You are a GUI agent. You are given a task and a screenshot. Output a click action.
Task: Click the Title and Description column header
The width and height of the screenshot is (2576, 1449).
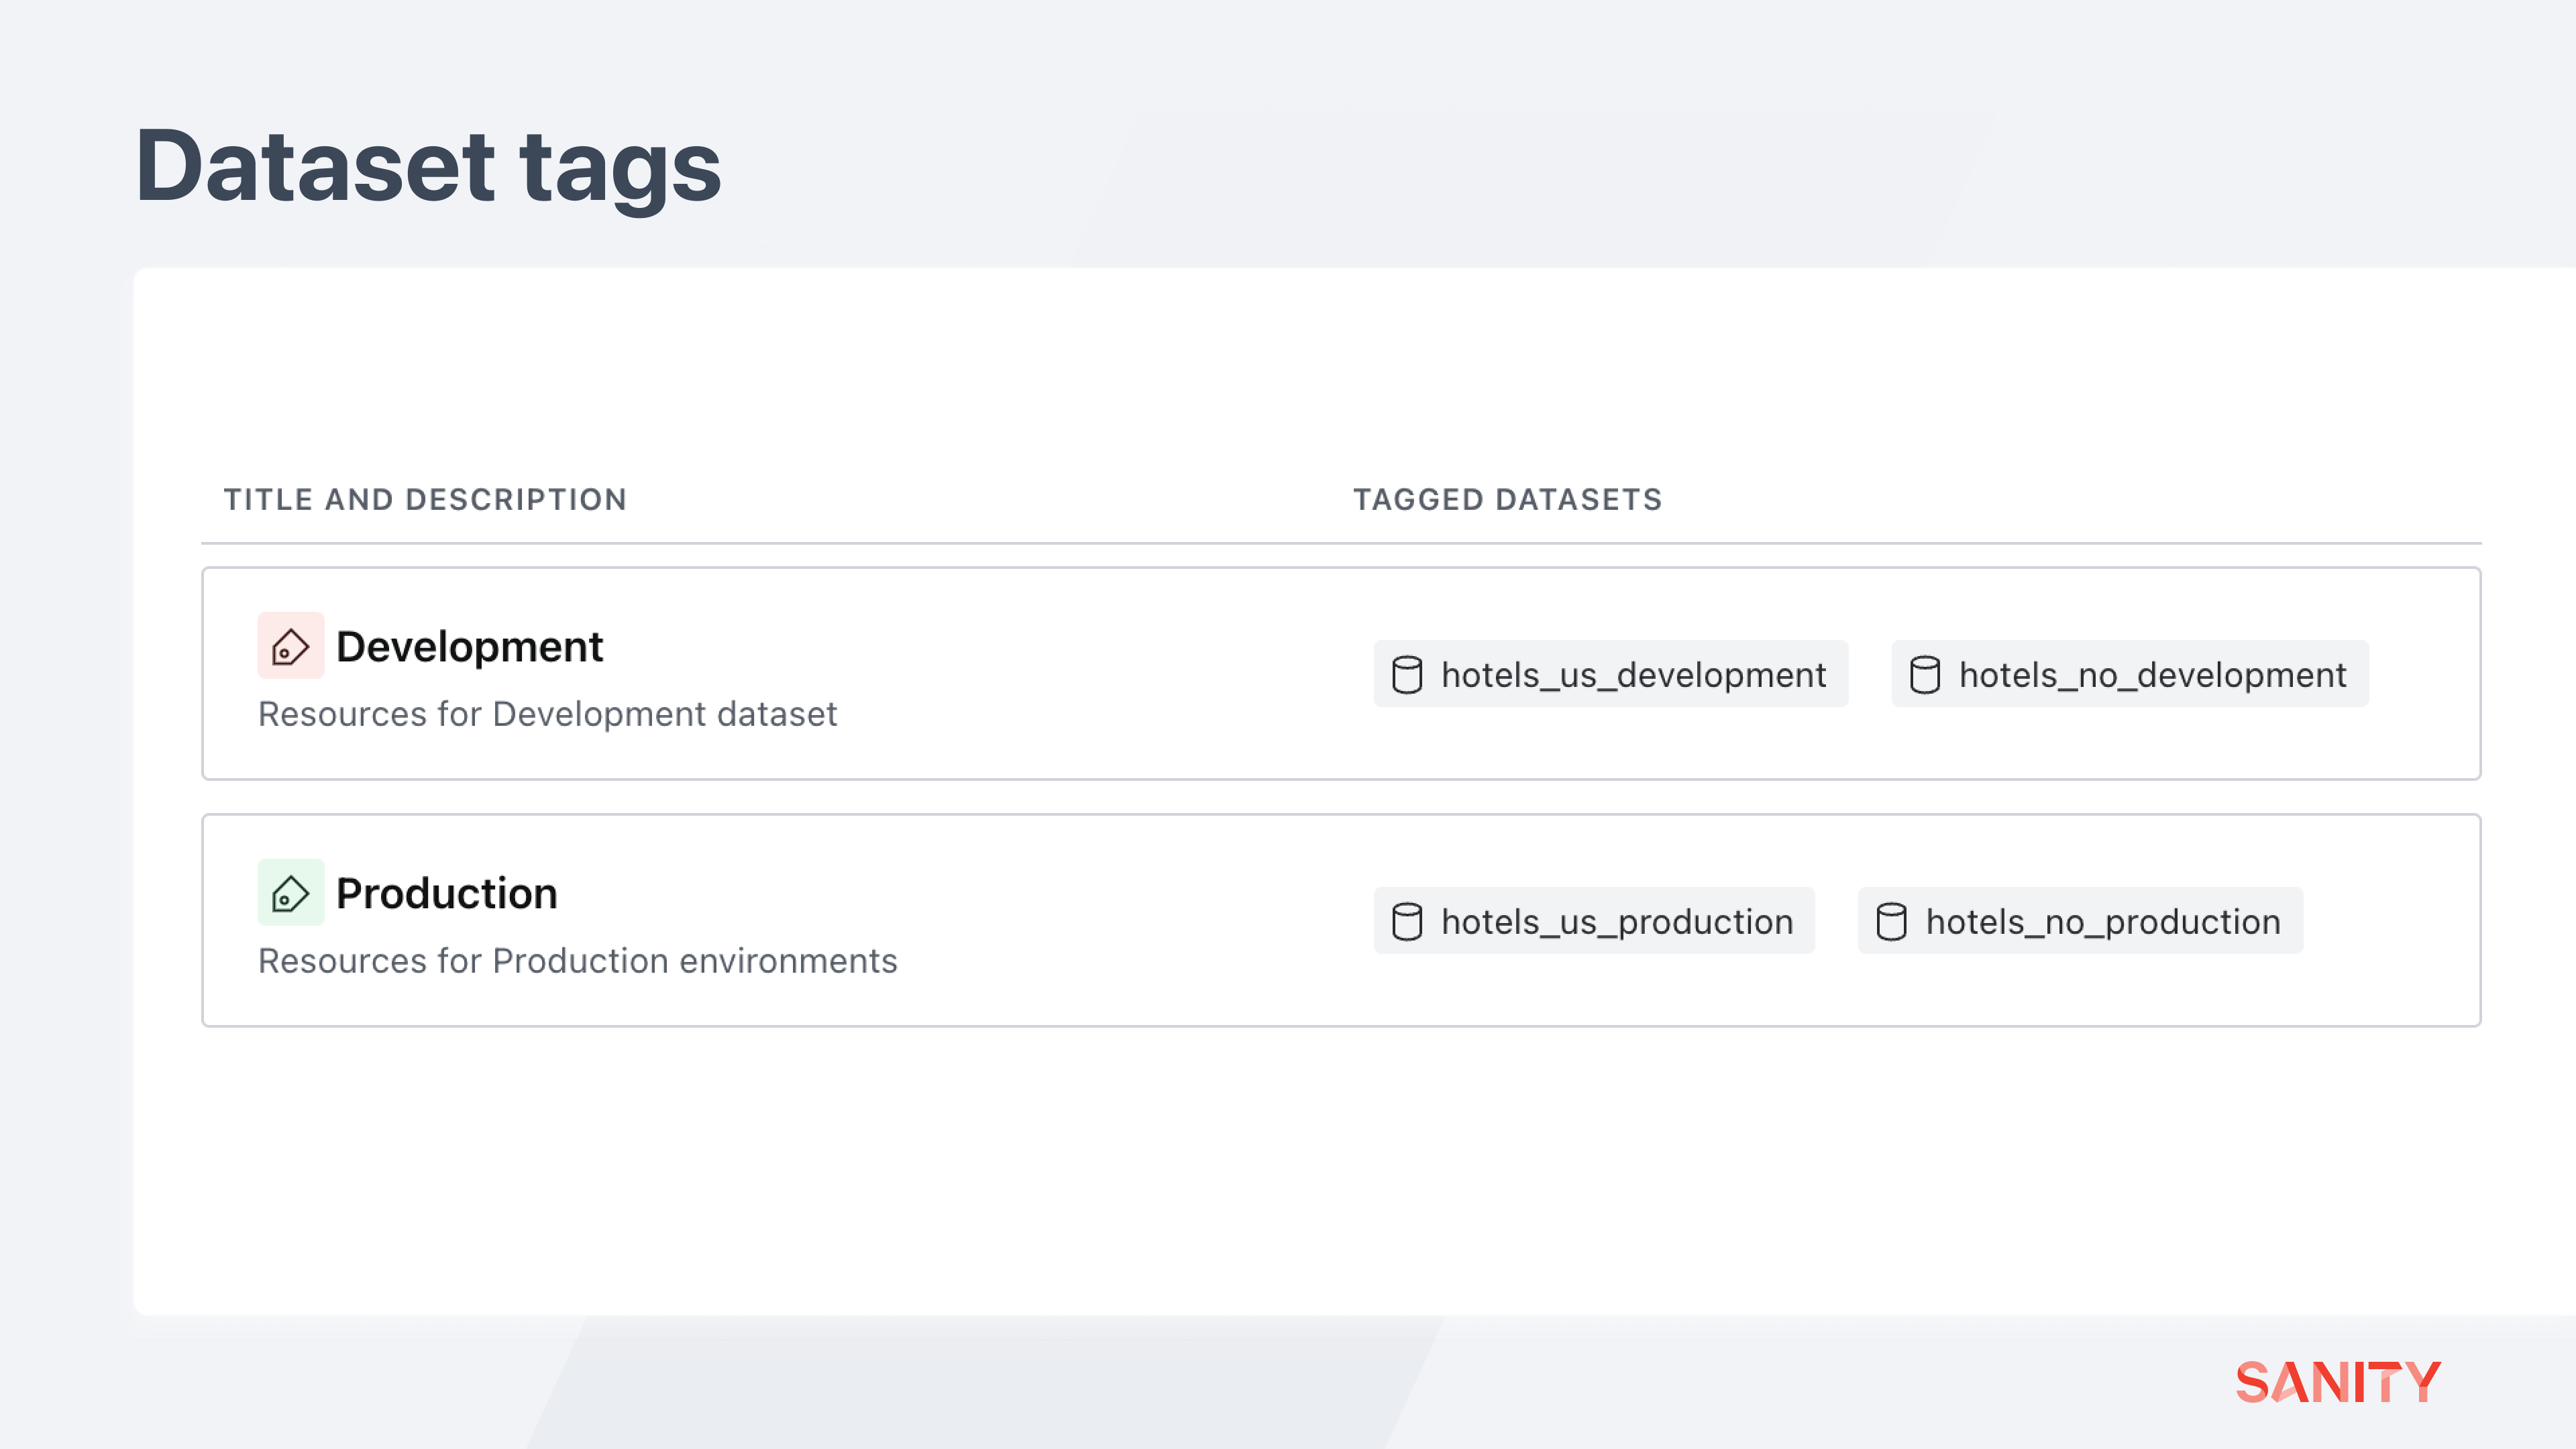tap(425, 499)
